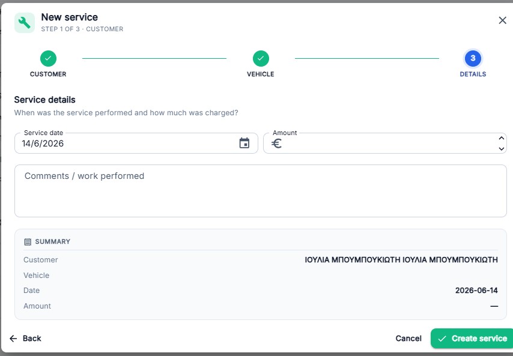
Task: Click the Back arrow icon
Action: click(x=13, y=339)
